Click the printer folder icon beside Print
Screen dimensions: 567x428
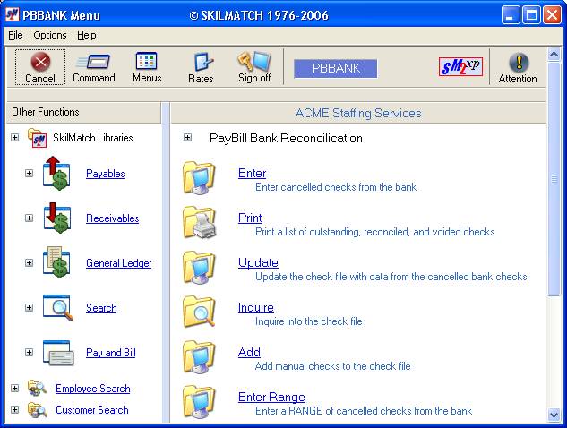(200, 223)
